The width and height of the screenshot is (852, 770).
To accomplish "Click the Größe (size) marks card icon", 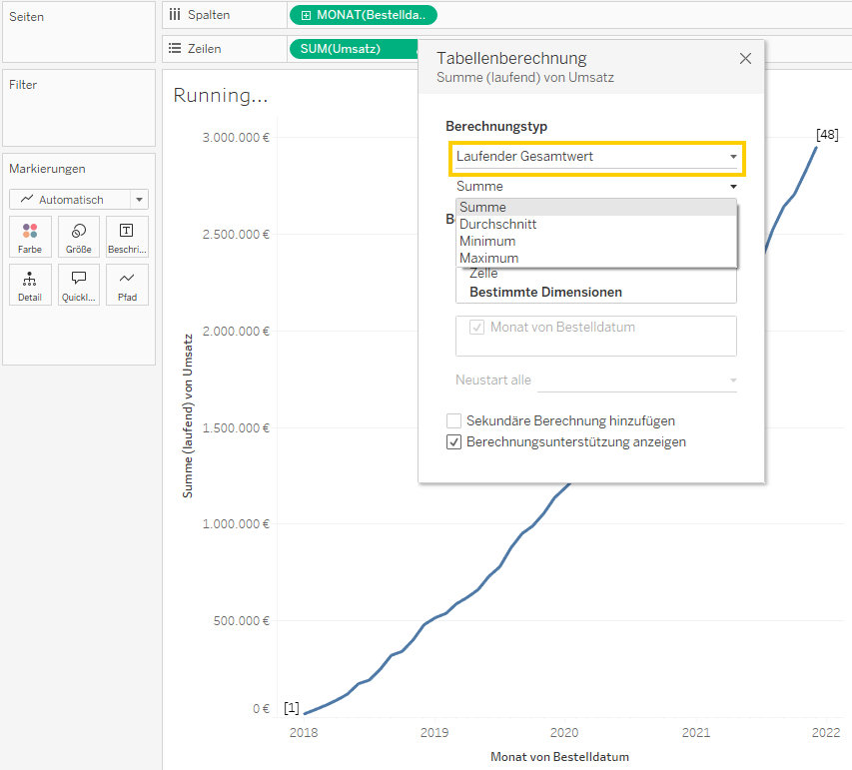I will click(x=79, y=237).
